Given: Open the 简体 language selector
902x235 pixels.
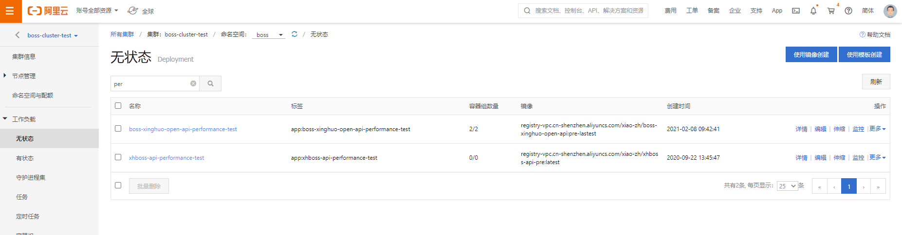Looking at the screenshot, I should [x=868, y=11].
